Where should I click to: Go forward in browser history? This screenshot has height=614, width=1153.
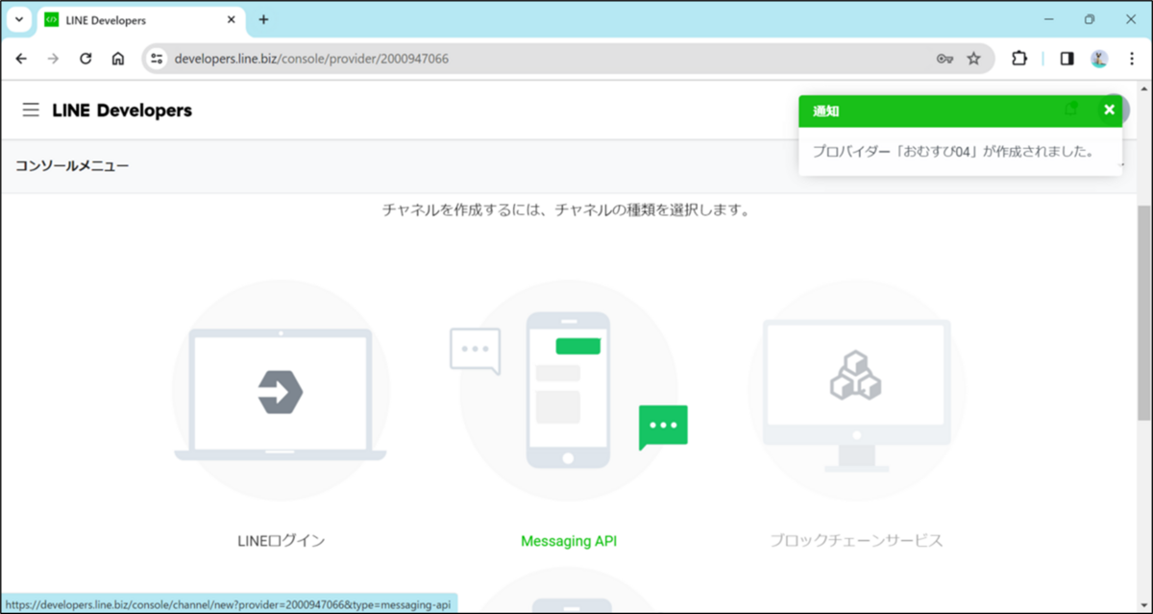pyautogui.click(x=54, y=59)
